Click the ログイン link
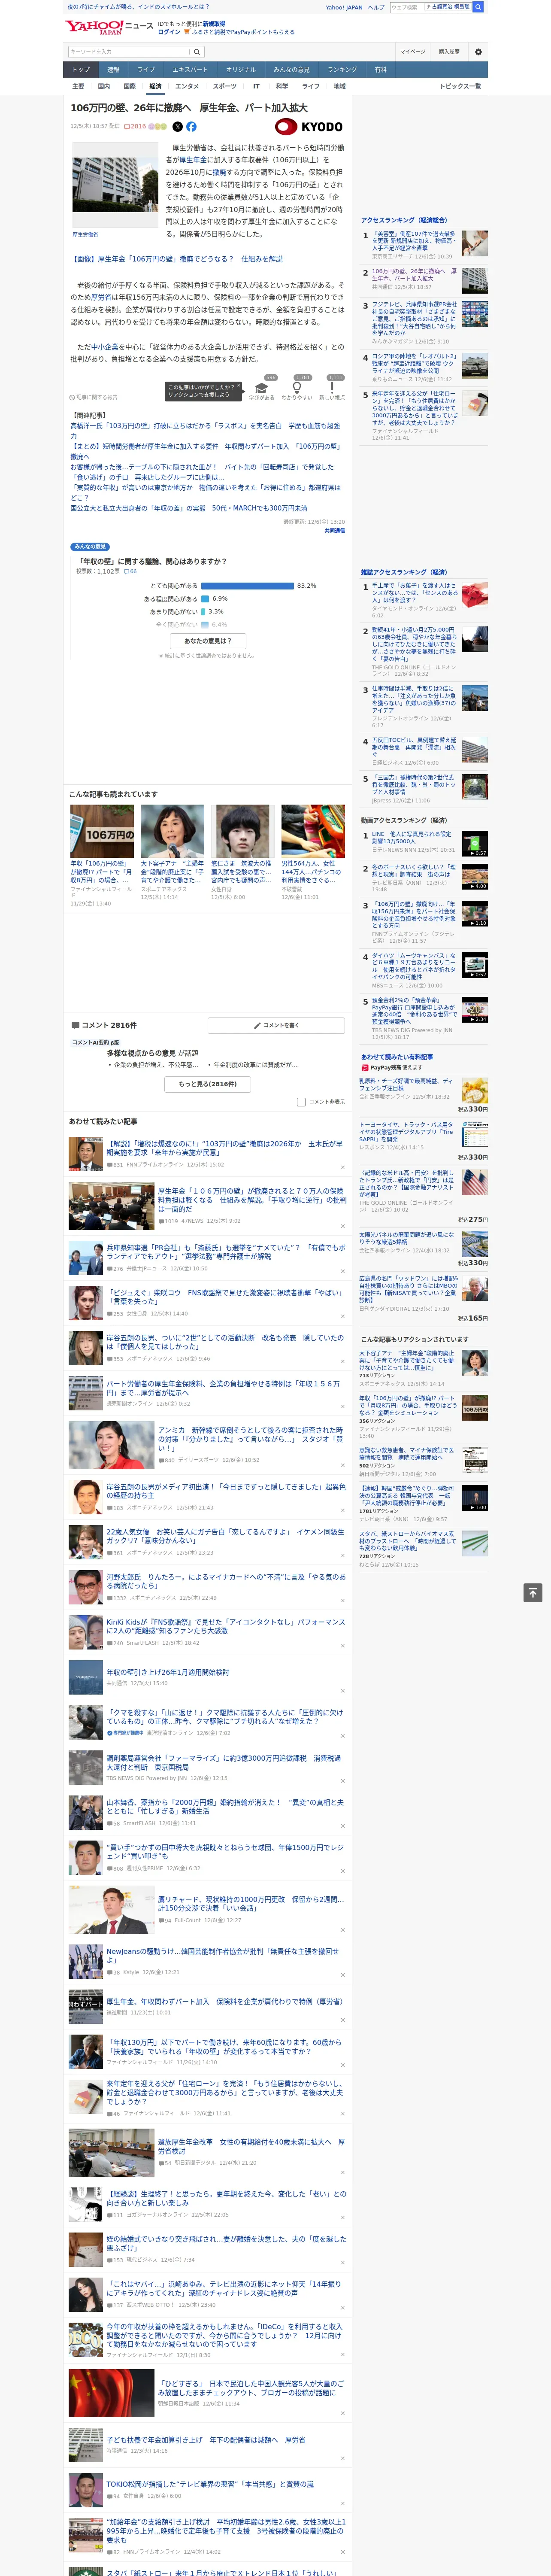Image resolution: width=551 pixels, height=2576 pixels. click(169, 32)
